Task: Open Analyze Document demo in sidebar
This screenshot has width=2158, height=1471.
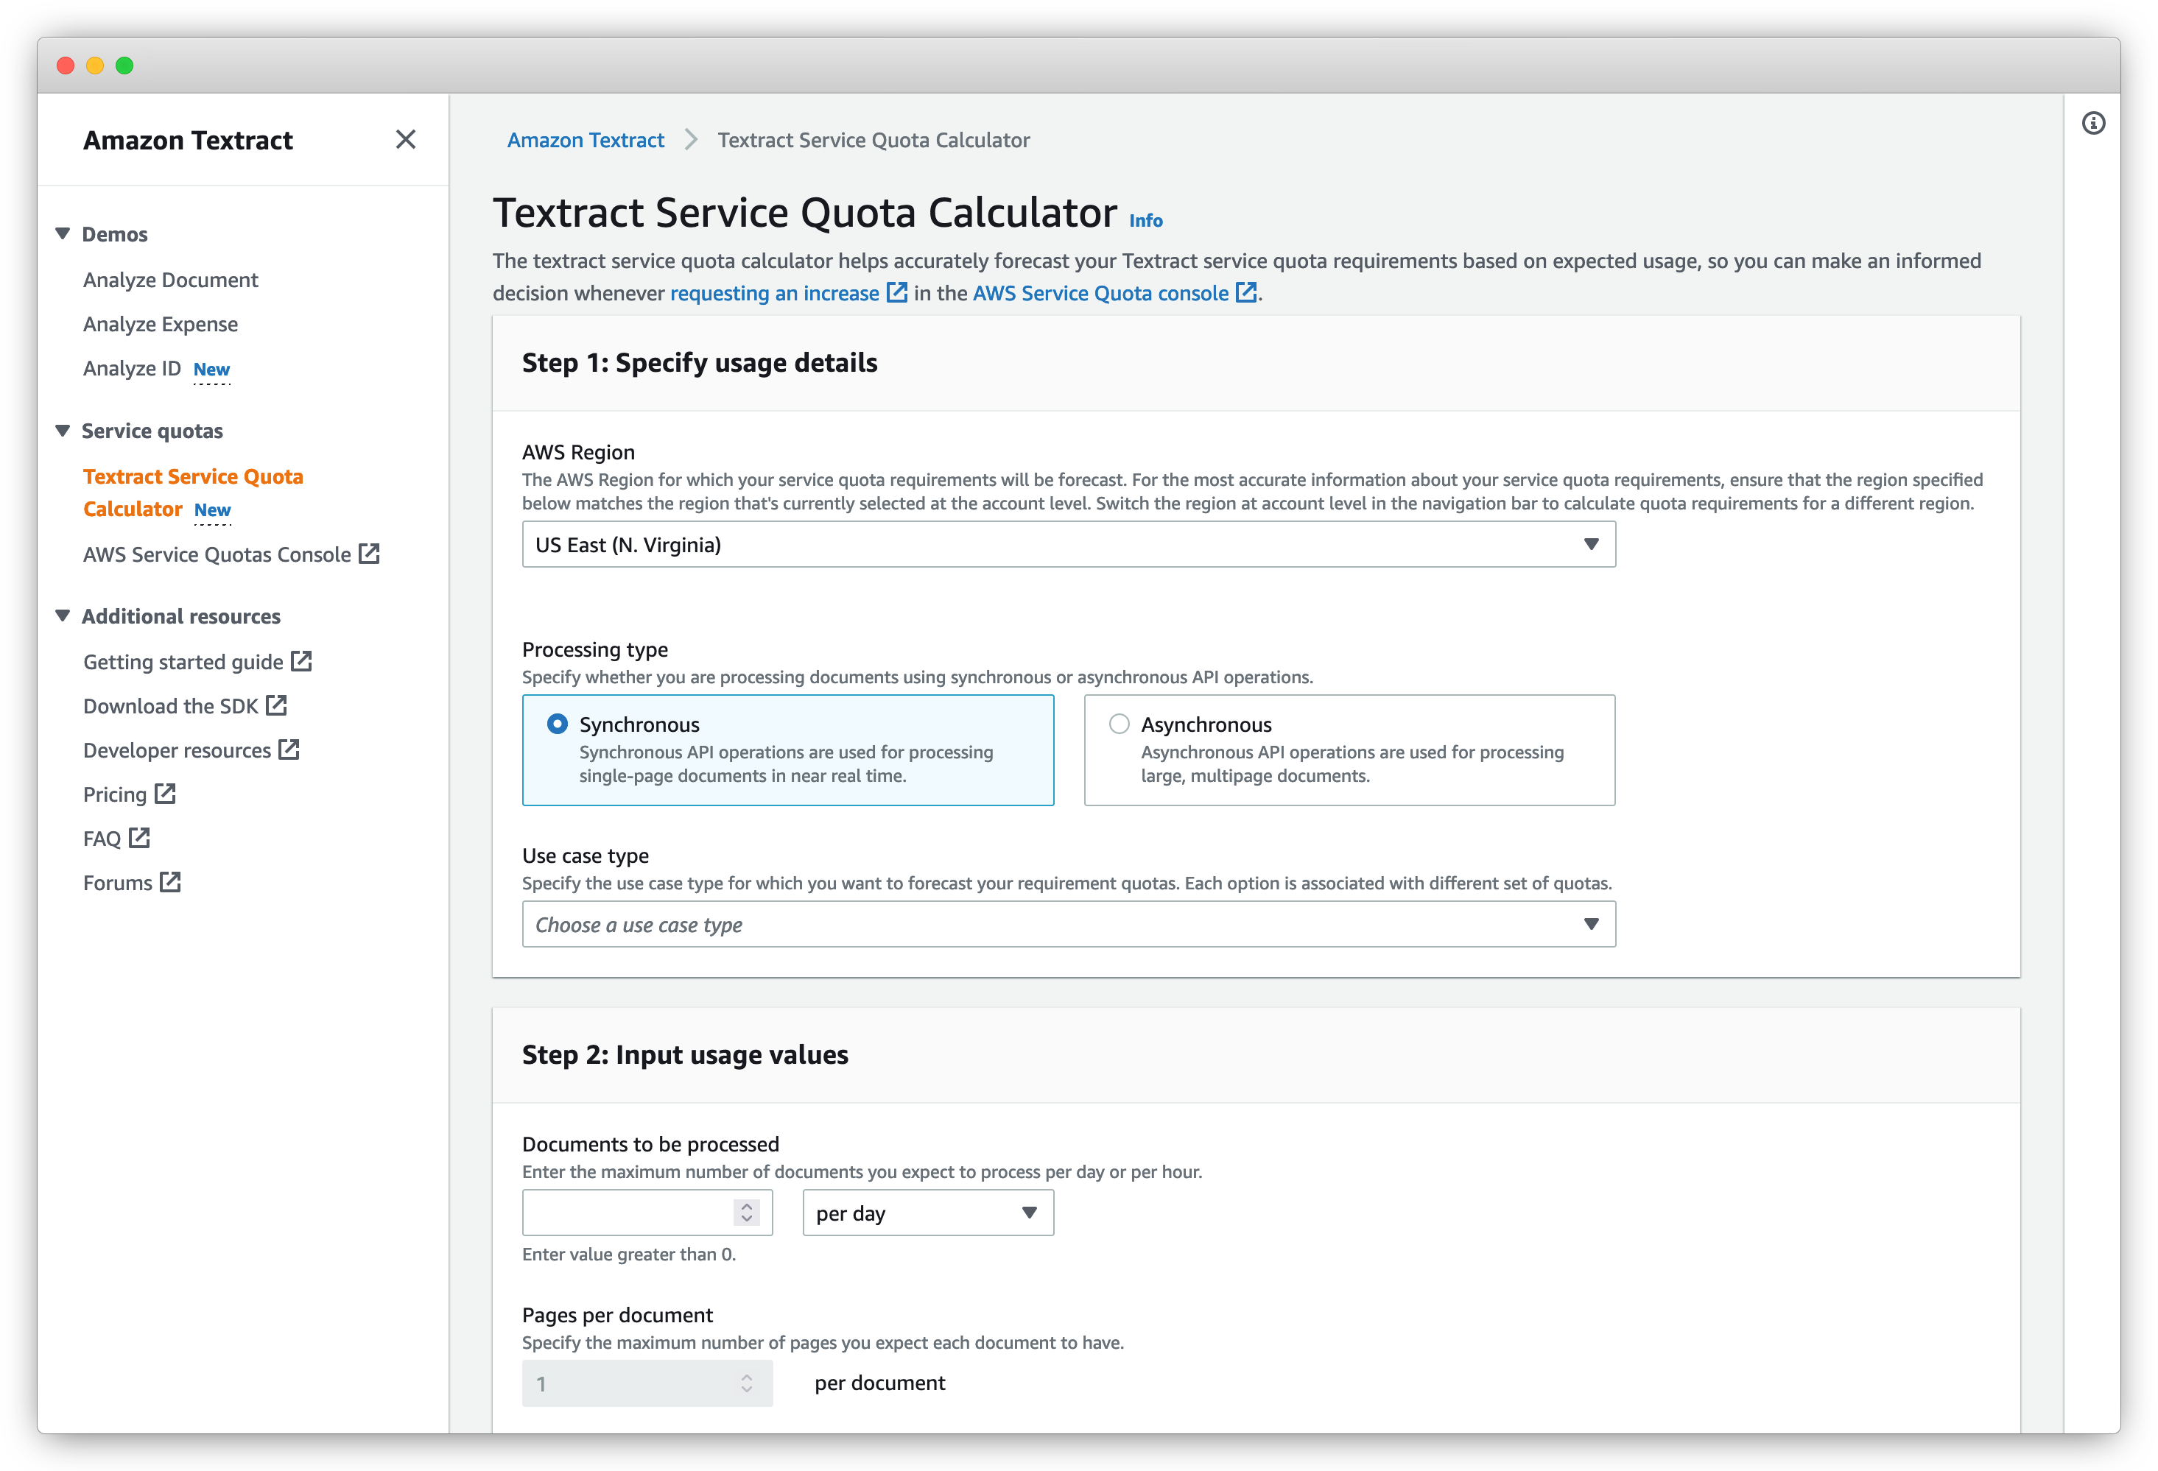Action: 171,279
